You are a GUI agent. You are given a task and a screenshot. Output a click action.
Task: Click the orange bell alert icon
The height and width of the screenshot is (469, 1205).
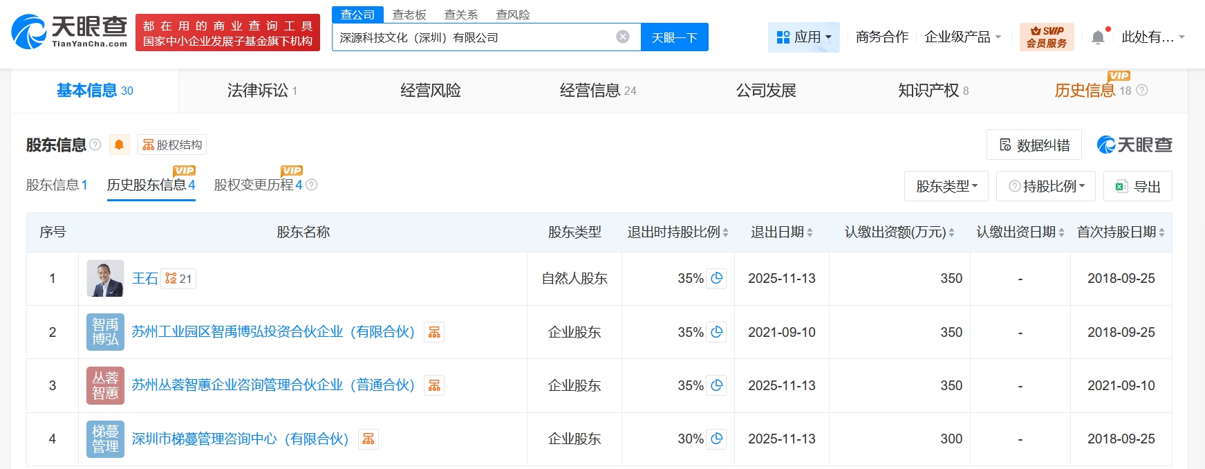click(x=119, y=145)
